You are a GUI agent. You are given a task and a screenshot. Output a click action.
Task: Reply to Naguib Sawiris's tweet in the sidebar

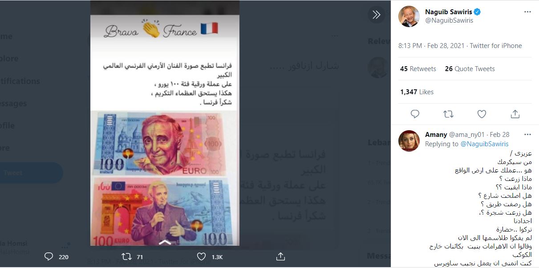[x=415, y=114]
